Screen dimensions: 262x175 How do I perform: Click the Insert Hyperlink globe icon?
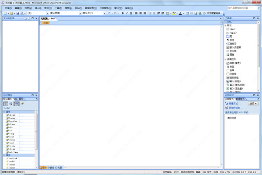tap(200, 13)
